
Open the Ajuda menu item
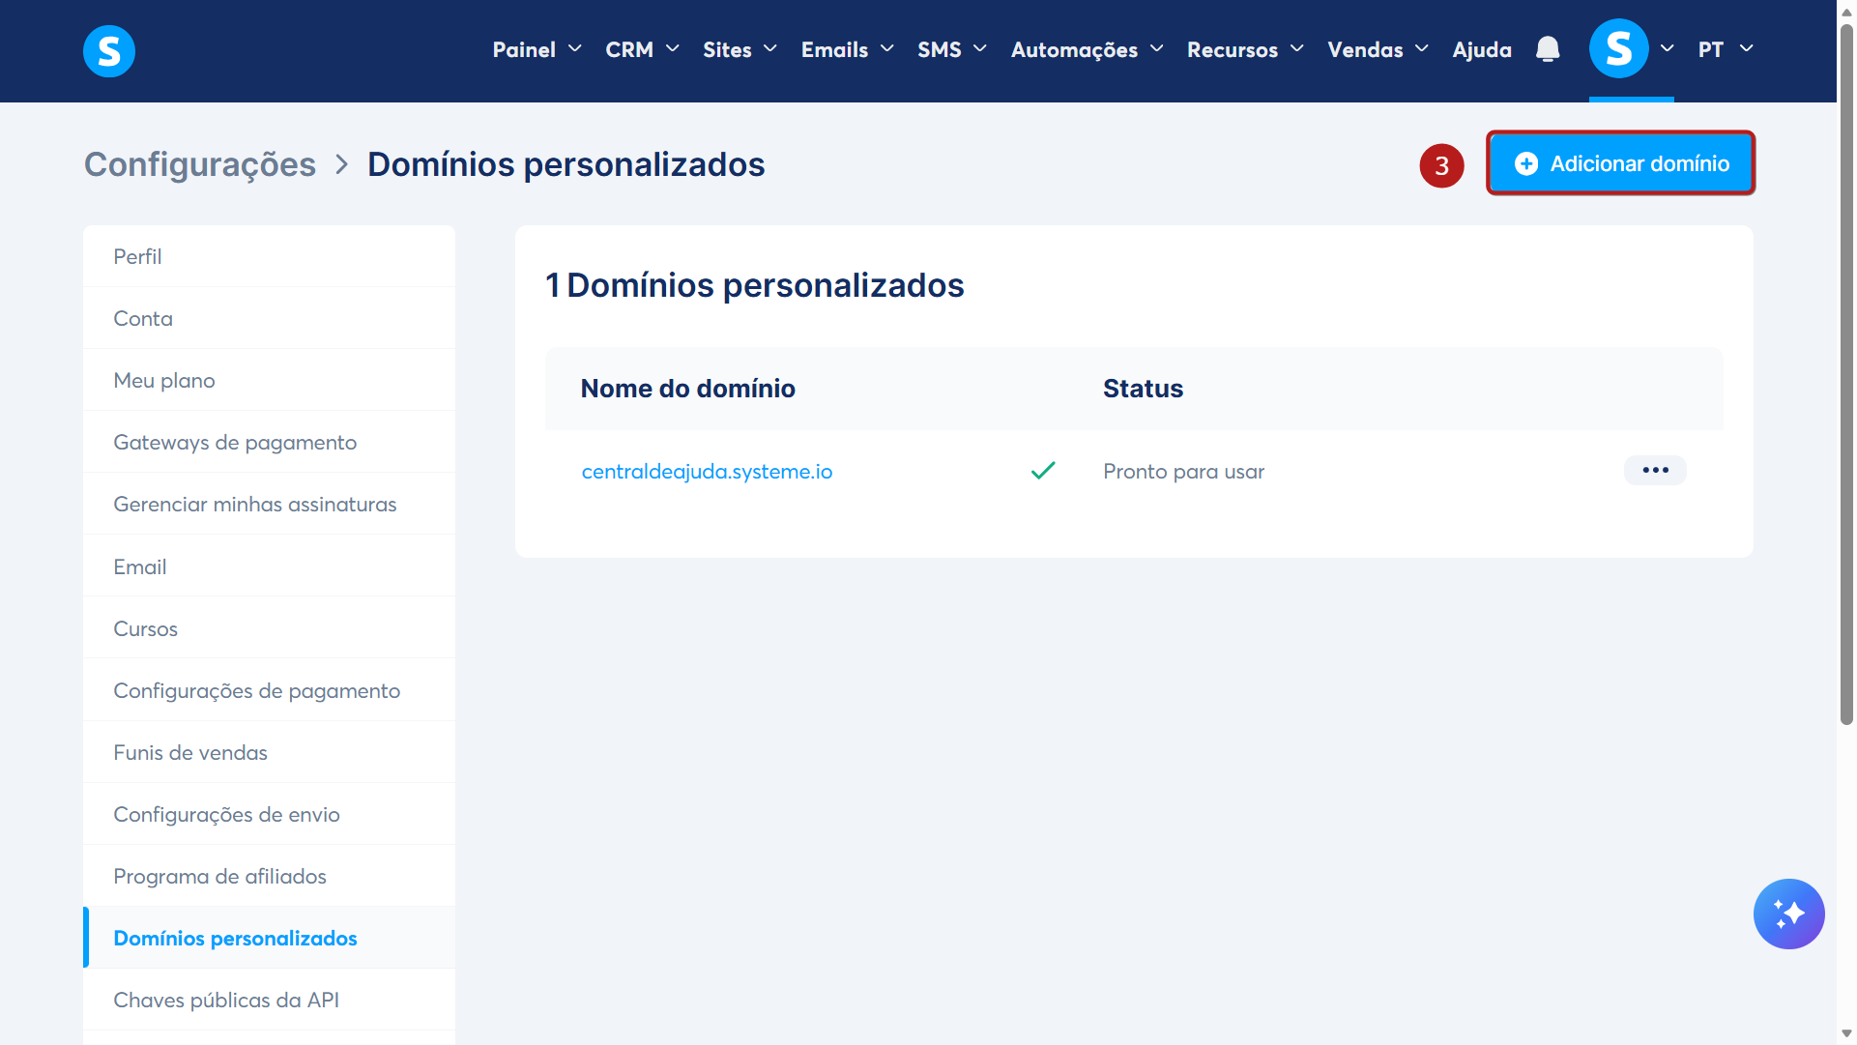click(x=1481, y=49)
